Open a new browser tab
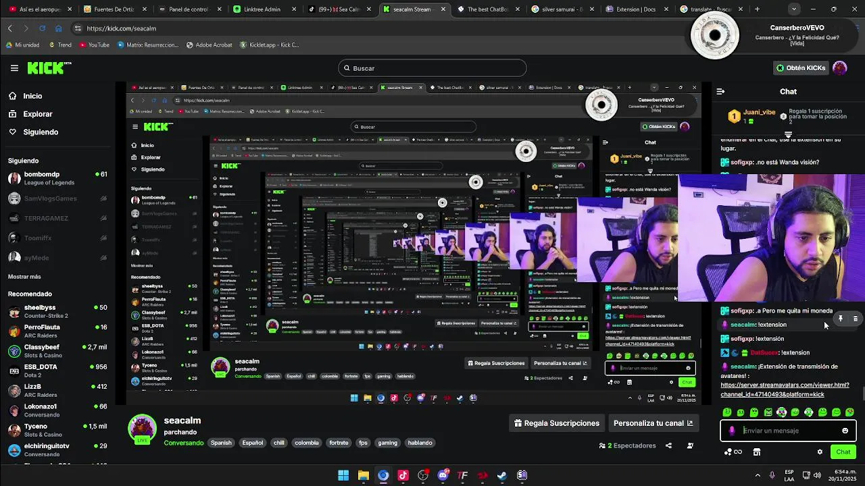Screen dimensions: 865x486 [x=757, y=9]
